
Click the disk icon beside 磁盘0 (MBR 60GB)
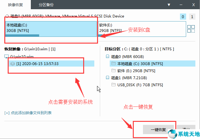[x=108, y=56]
